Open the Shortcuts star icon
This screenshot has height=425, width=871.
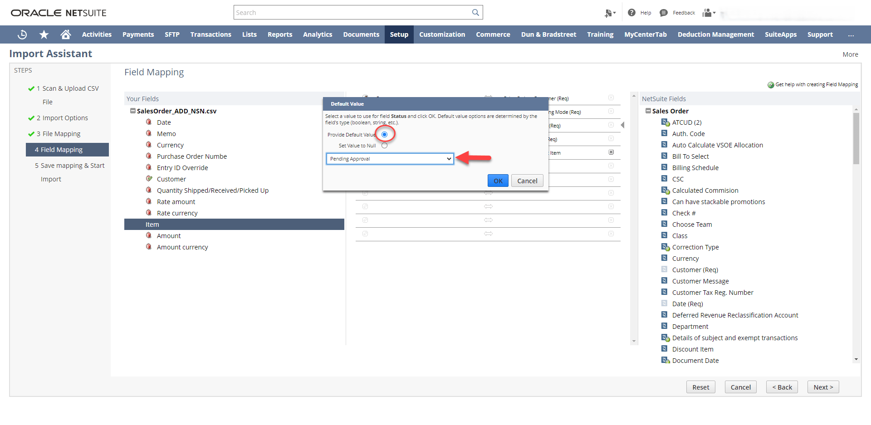tap(44, 34)
